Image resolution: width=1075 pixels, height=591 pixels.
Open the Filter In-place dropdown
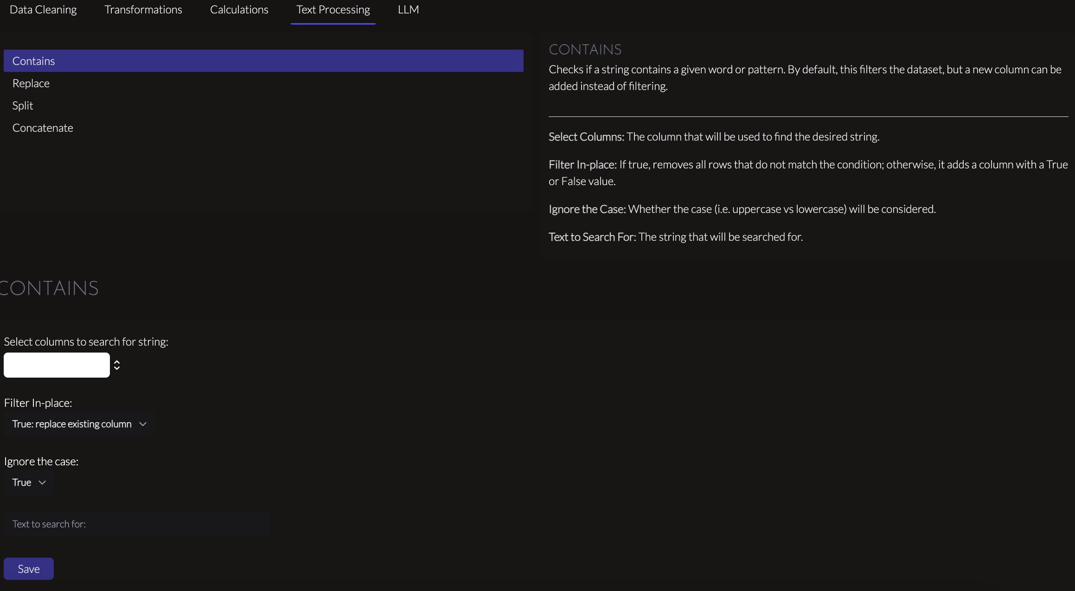pyautogui.click(x=79, y=424)
